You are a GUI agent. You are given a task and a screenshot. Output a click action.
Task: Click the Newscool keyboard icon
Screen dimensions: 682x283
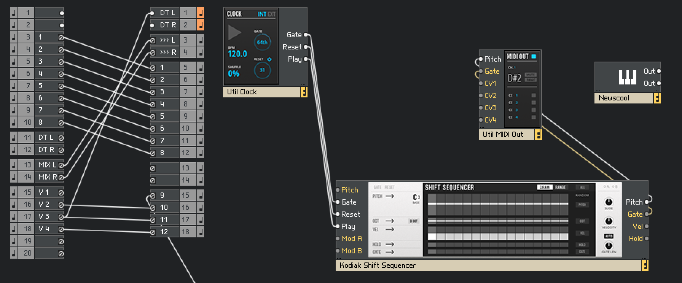[627, 77]
